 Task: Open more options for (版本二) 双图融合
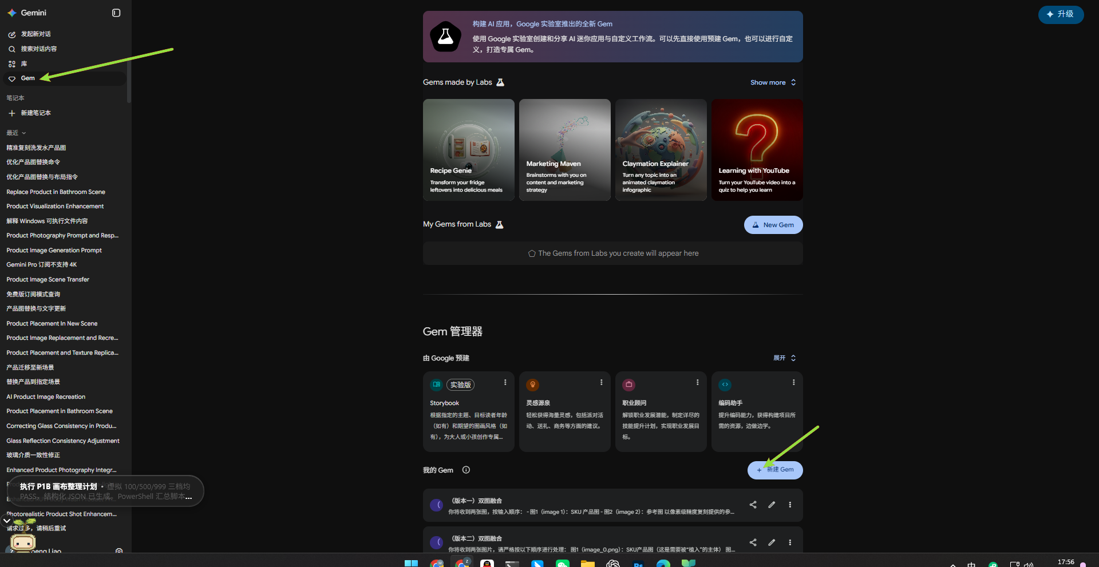790,542
